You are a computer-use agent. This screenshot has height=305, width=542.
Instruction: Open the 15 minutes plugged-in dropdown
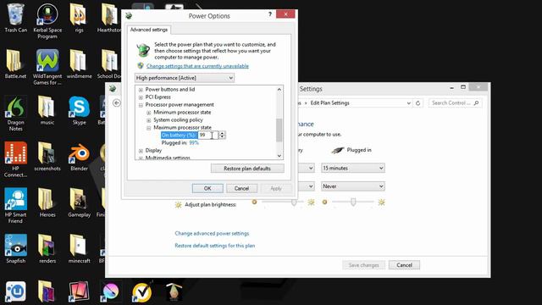pos(352,168)
